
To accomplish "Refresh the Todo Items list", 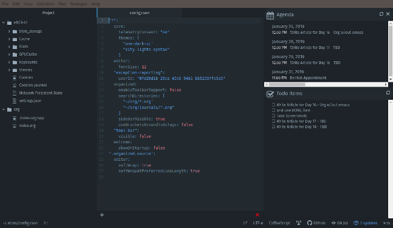I will pyautogui.click(x=388, y=93).
